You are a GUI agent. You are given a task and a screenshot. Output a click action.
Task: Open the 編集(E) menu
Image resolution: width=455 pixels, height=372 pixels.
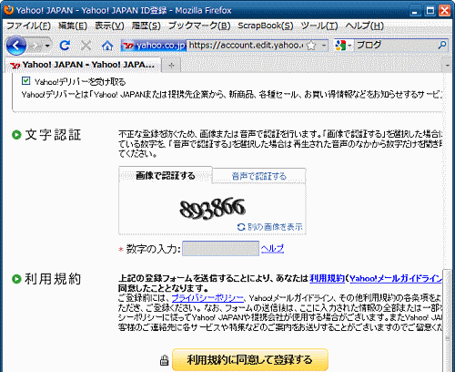[73, 26]
